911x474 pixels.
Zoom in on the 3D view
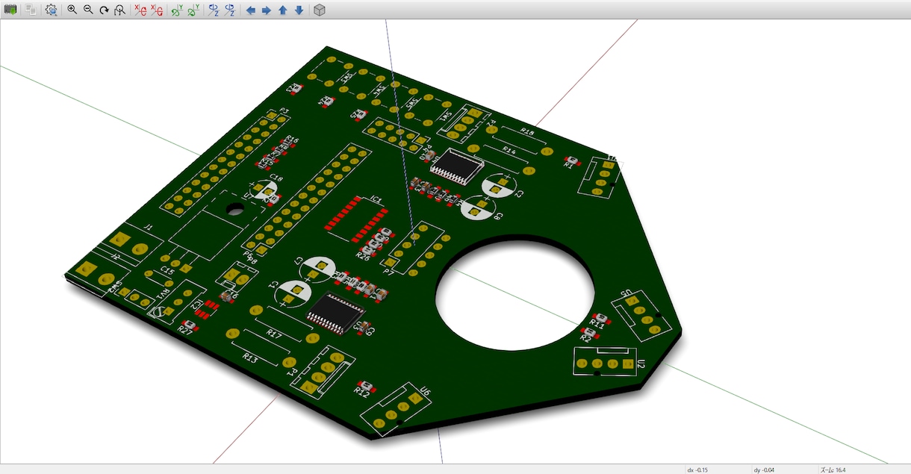tap(72, 10)
